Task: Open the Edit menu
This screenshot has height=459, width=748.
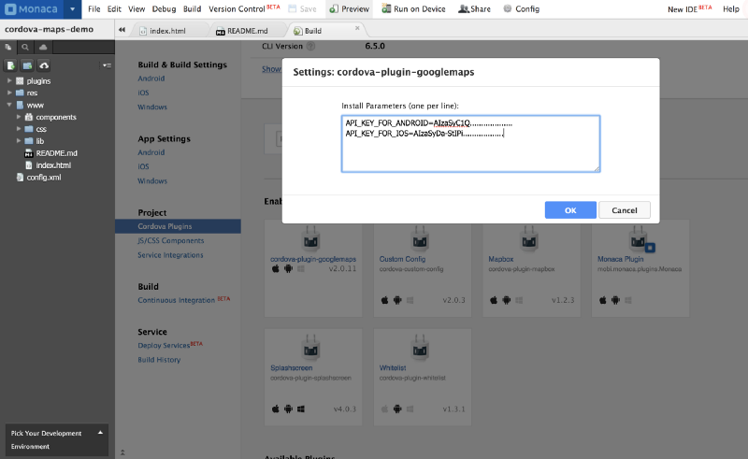Action: [x=114, y=9]
